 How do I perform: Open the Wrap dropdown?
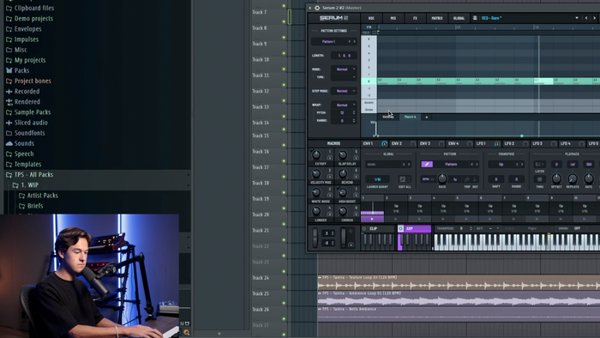(344, 105)
